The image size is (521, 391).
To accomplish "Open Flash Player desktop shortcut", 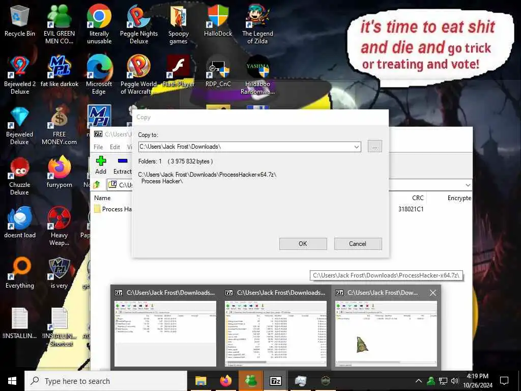I will coord(179,72).
